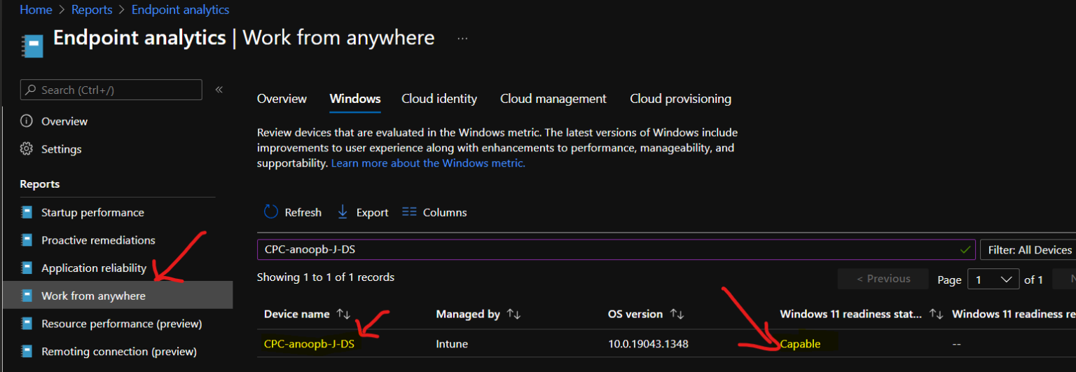Viewport: 1076px width, 372px height.
Task: Open device CPC-anoopb-J-DS link
Action: coord(309,344)
